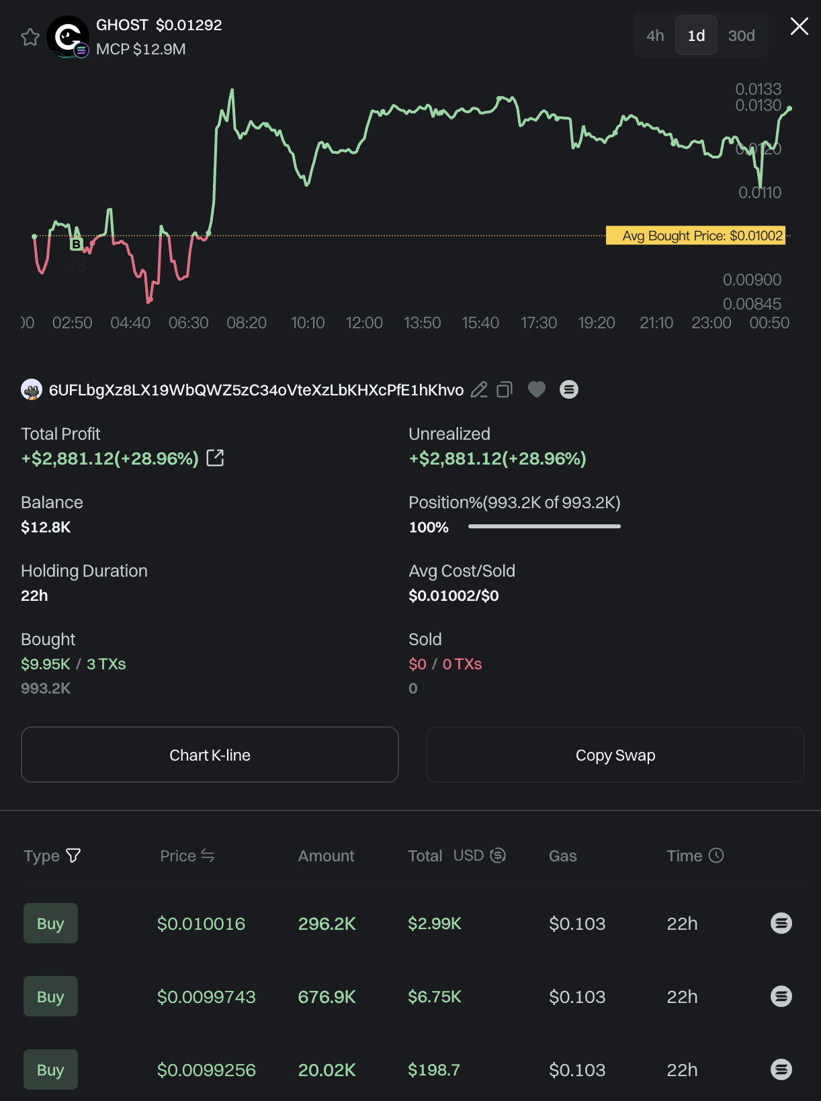Open Solana explorer icon beside wallet address

click(x=569, y=389)
